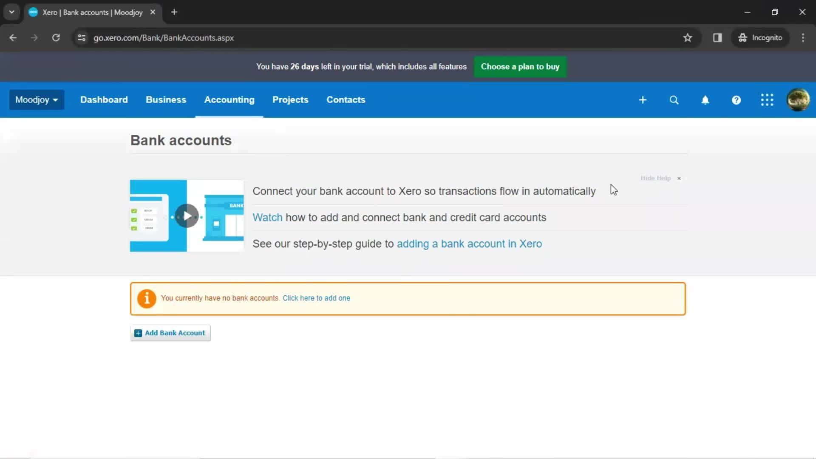Open the Contacts menu

[346, 100]
